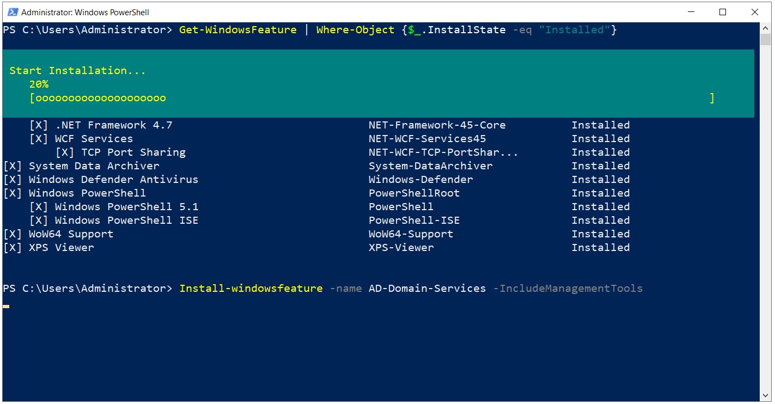Click the '20%' progress value
Viewport: 775px width, 404px height.
tap(39, 84)
